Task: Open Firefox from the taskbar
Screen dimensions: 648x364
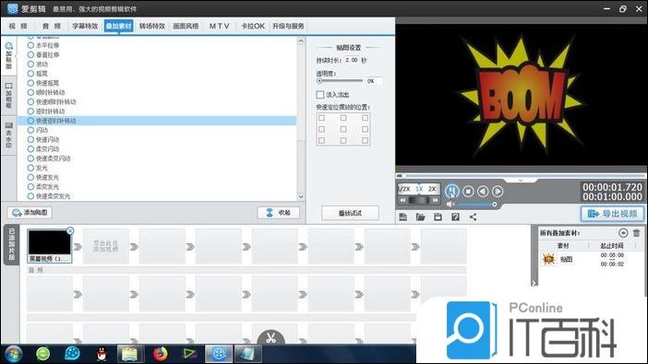Action: (x=161, y=354)
